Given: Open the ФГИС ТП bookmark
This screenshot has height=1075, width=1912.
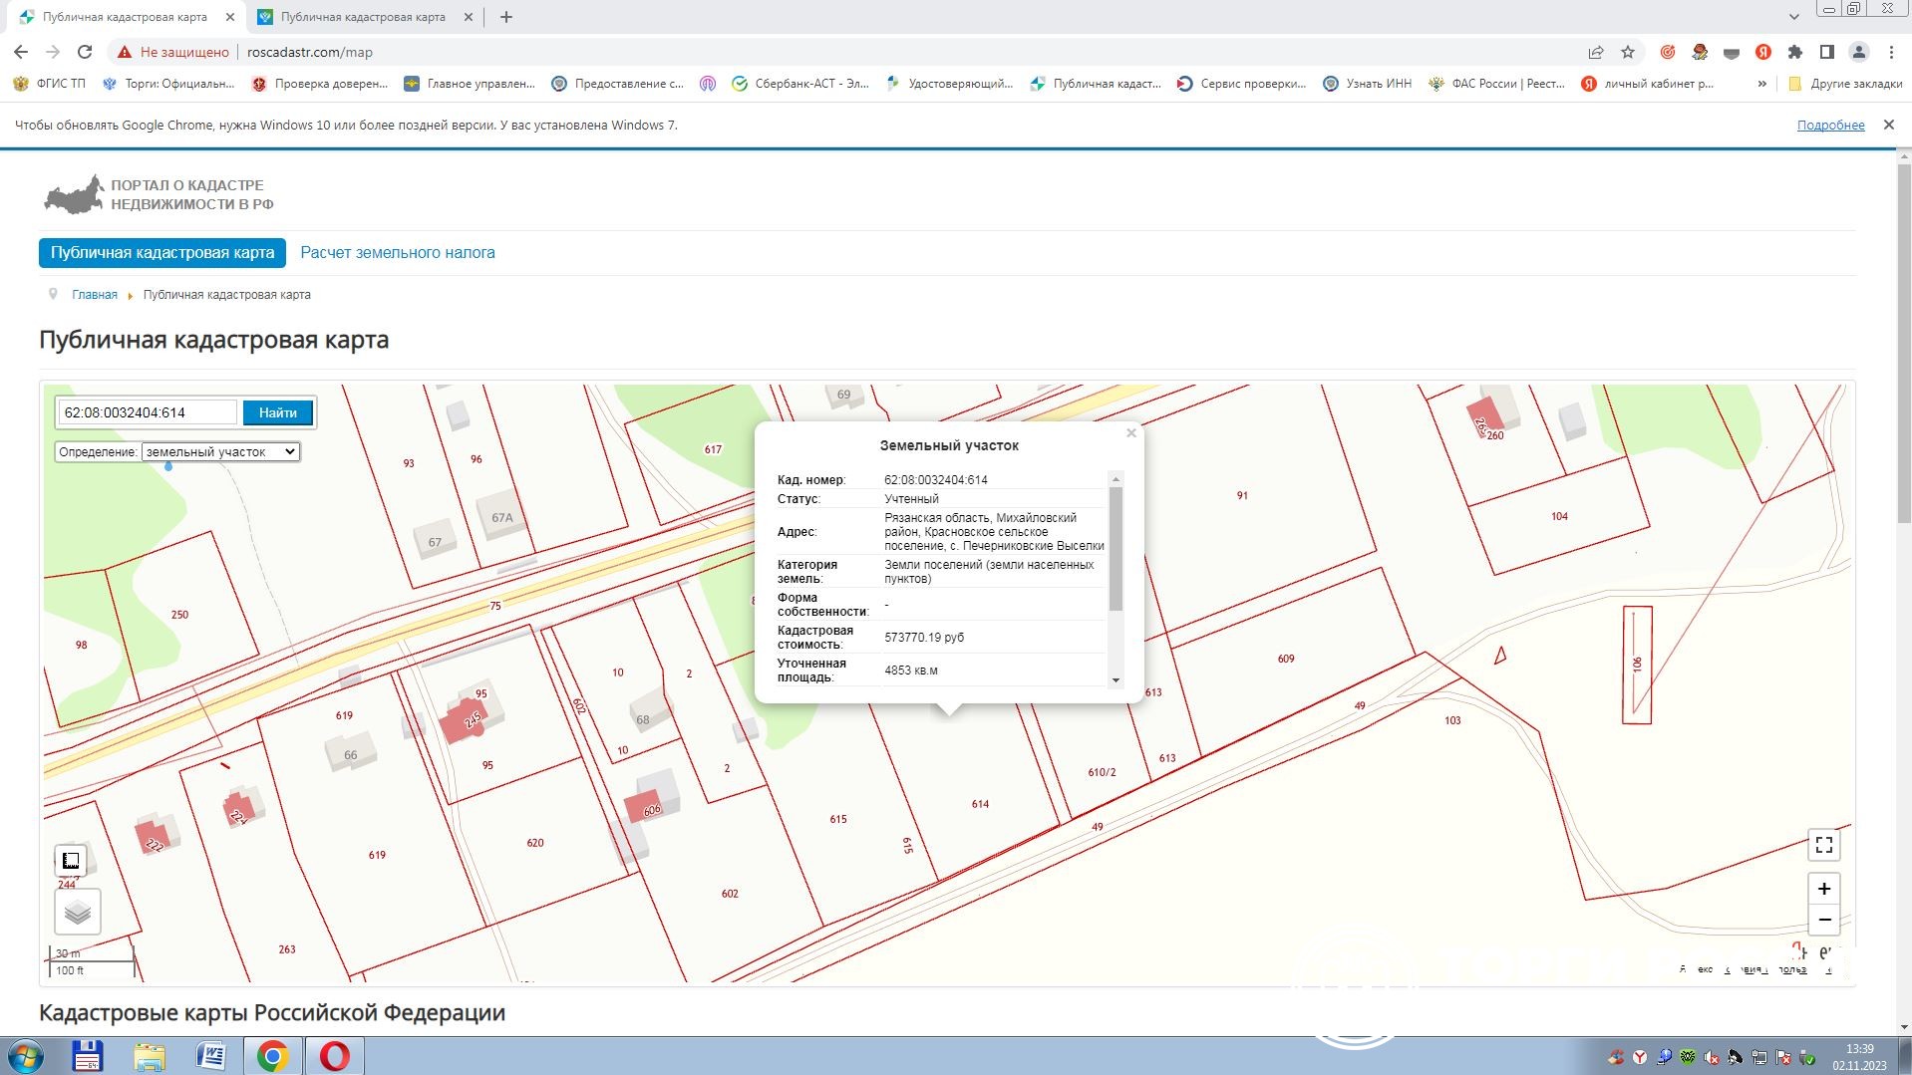Looking at the screenshot, I should (x=50, y=84).
